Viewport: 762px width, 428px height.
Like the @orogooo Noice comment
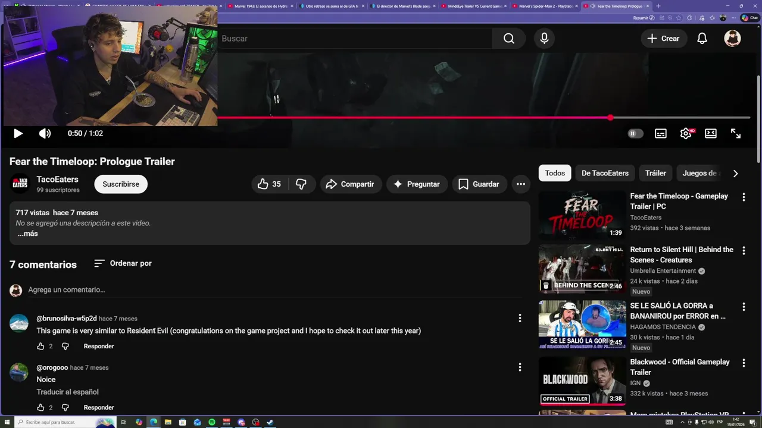point(40,407)
